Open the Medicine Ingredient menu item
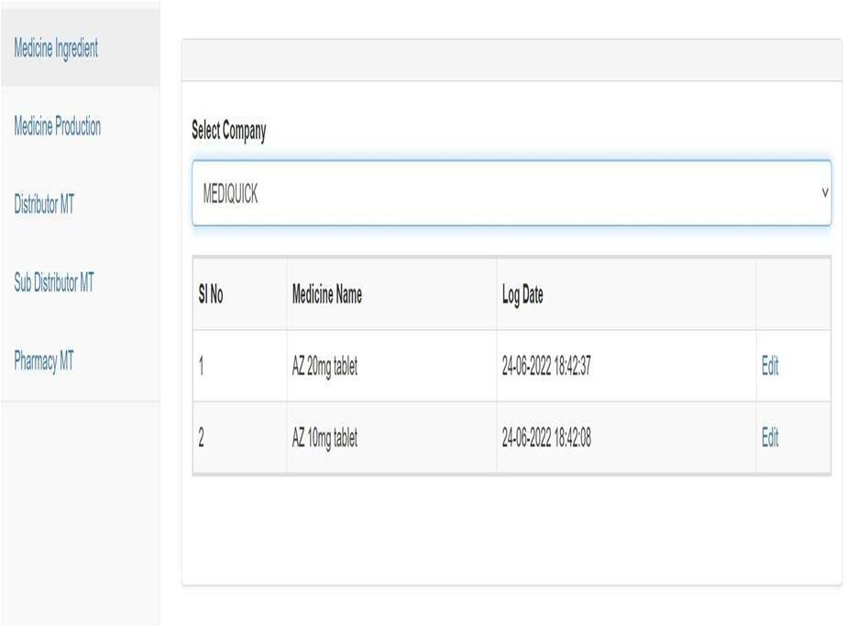Viewport: 847px width, 626px height. pos(56,49)
